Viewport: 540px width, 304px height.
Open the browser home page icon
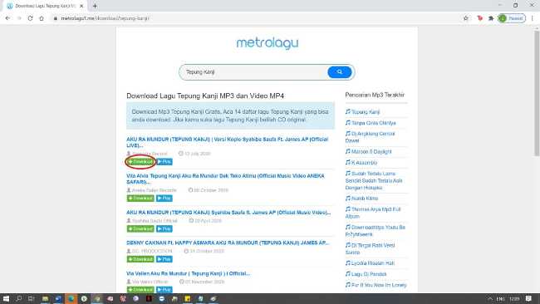tap(42, 18)
